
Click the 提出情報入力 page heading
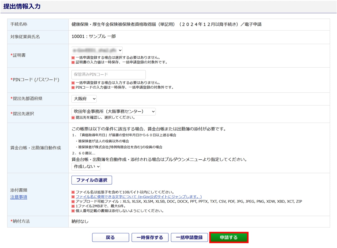(22, 7)
